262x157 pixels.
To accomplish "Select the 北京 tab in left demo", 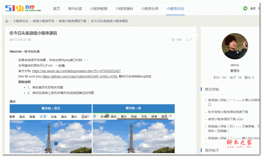I will coord(43,117).
